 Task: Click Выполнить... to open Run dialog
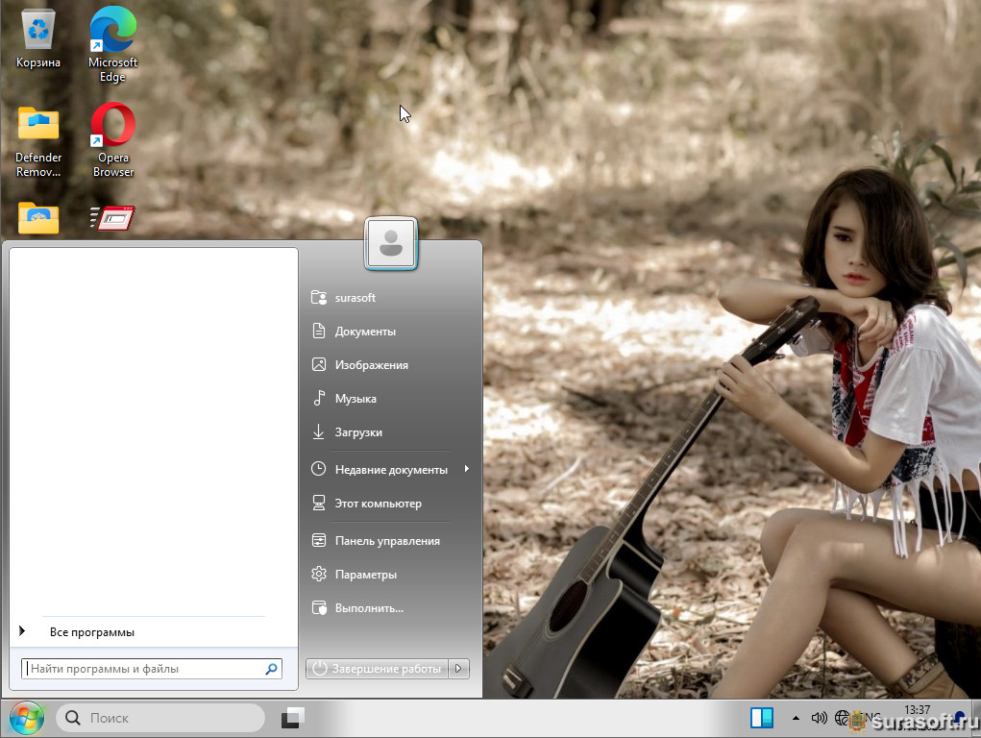coord(368,608)
